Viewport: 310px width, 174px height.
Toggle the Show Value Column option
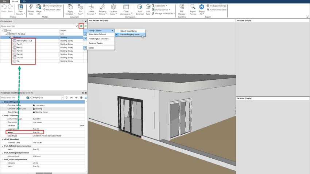point(97,34)
